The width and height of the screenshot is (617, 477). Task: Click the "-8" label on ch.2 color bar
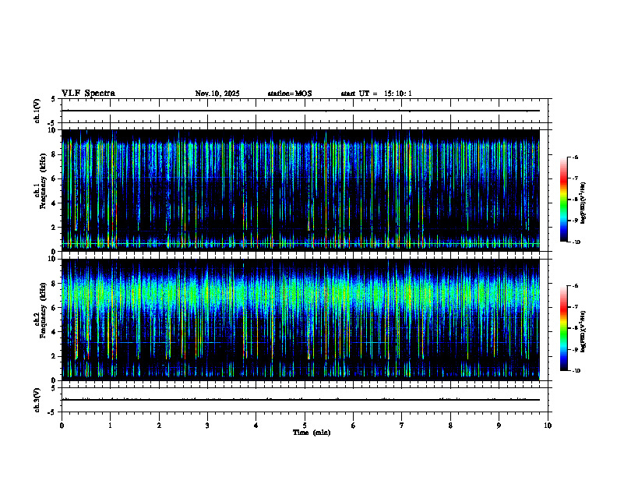point(575,328)
